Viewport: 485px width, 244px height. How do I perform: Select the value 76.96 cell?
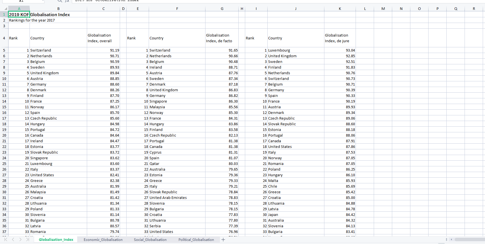point(222,232)
